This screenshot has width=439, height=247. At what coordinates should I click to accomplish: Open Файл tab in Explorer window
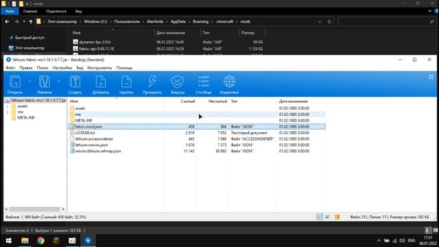pyautogui.click(x=10, y=11)
